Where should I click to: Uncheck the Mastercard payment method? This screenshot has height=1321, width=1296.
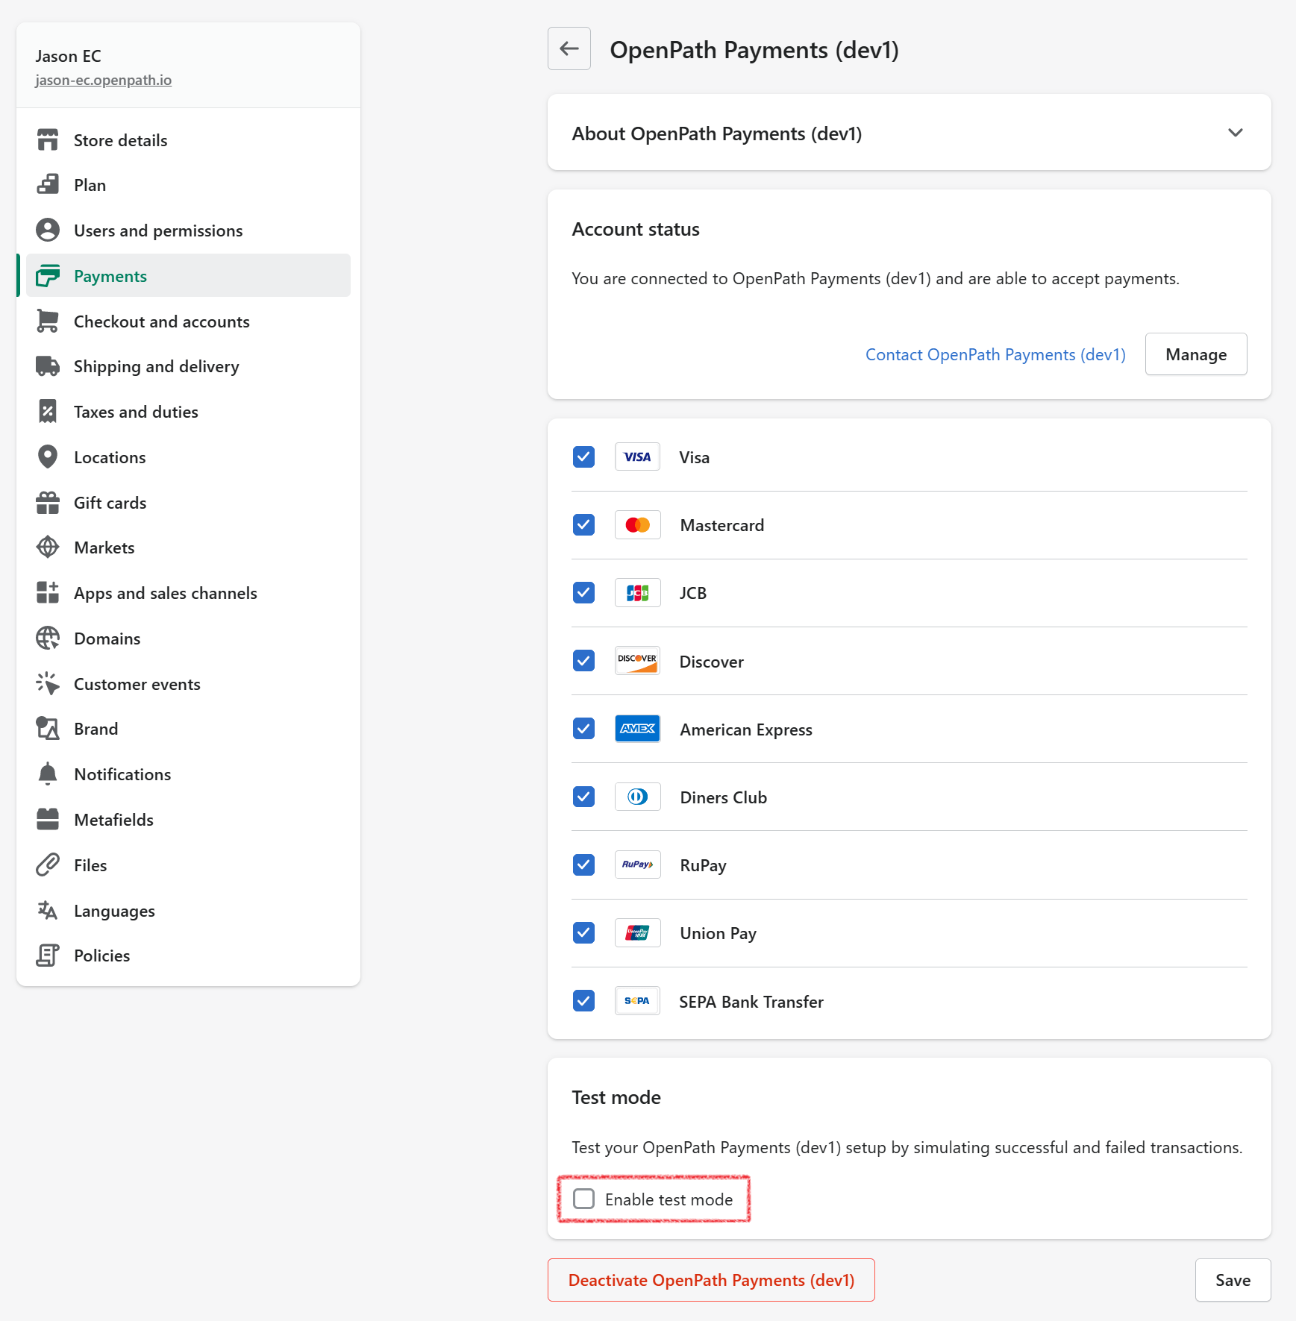point(583,524)
